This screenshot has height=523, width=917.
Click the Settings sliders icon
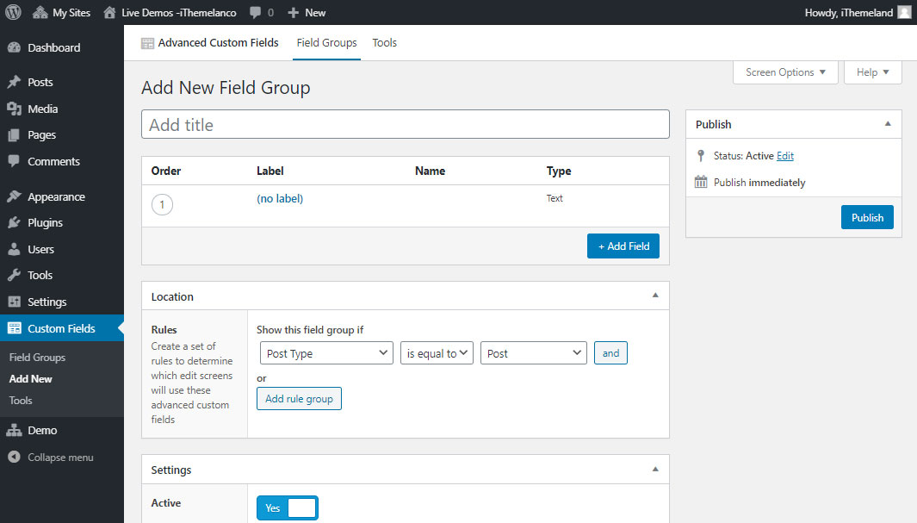pyautogui.click(x=14, y=302)
